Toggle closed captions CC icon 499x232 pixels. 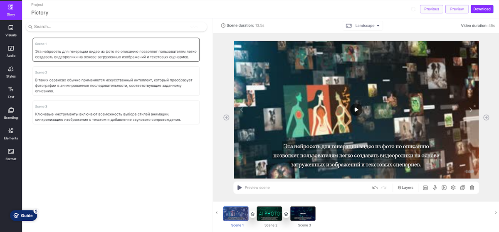pos(425,188)
